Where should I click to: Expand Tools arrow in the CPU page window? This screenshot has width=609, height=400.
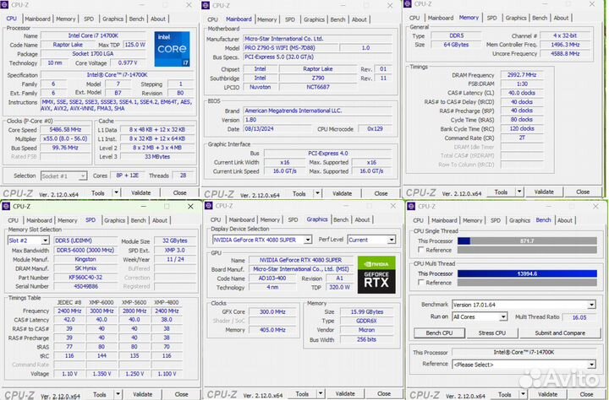(116, 192)
